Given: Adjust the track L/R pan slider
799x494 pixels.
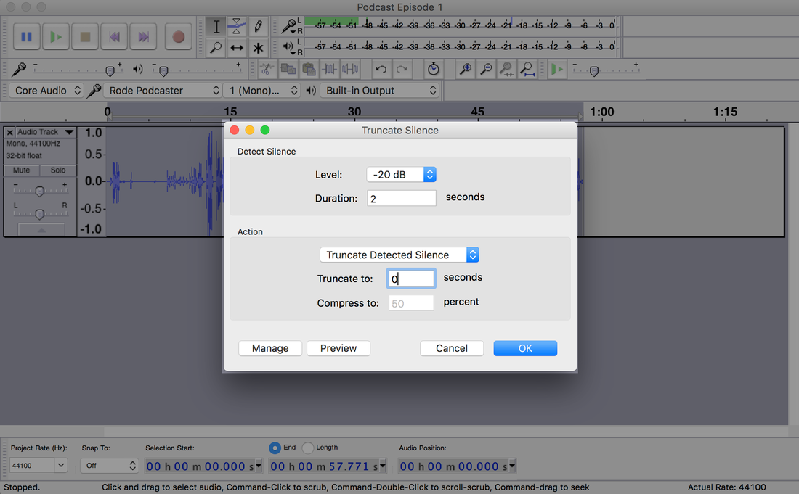Looking at the screenshot, I should coord(40,214).
